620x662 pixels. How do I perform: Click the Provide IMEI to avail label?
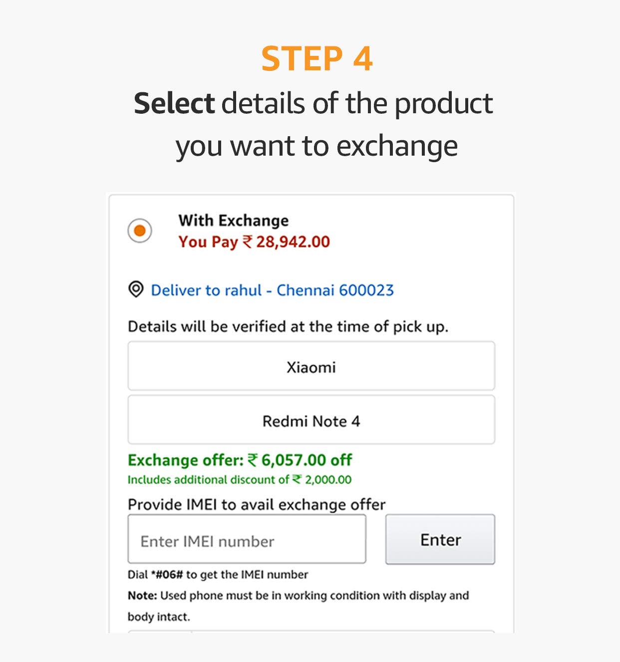point(257,504)
